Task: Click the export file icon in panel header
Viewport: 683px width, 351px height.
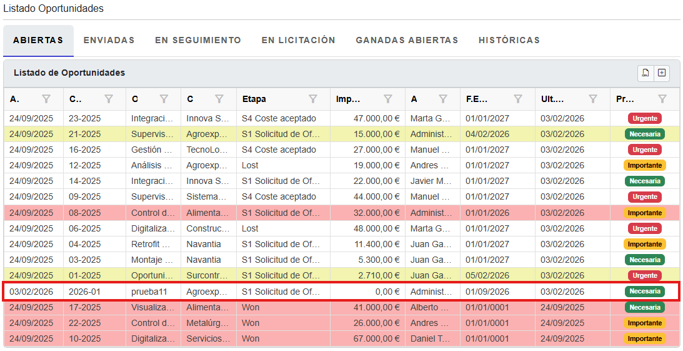Action: [645, 73]
